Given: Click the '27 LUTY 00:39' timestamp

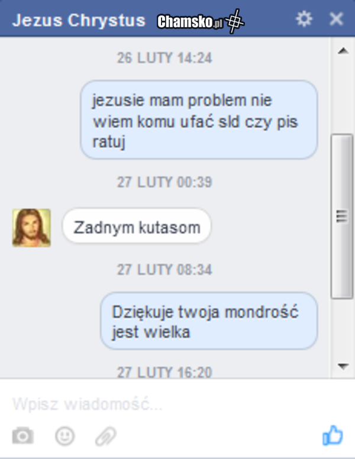Looking at the screenshot, I should 164,182.
